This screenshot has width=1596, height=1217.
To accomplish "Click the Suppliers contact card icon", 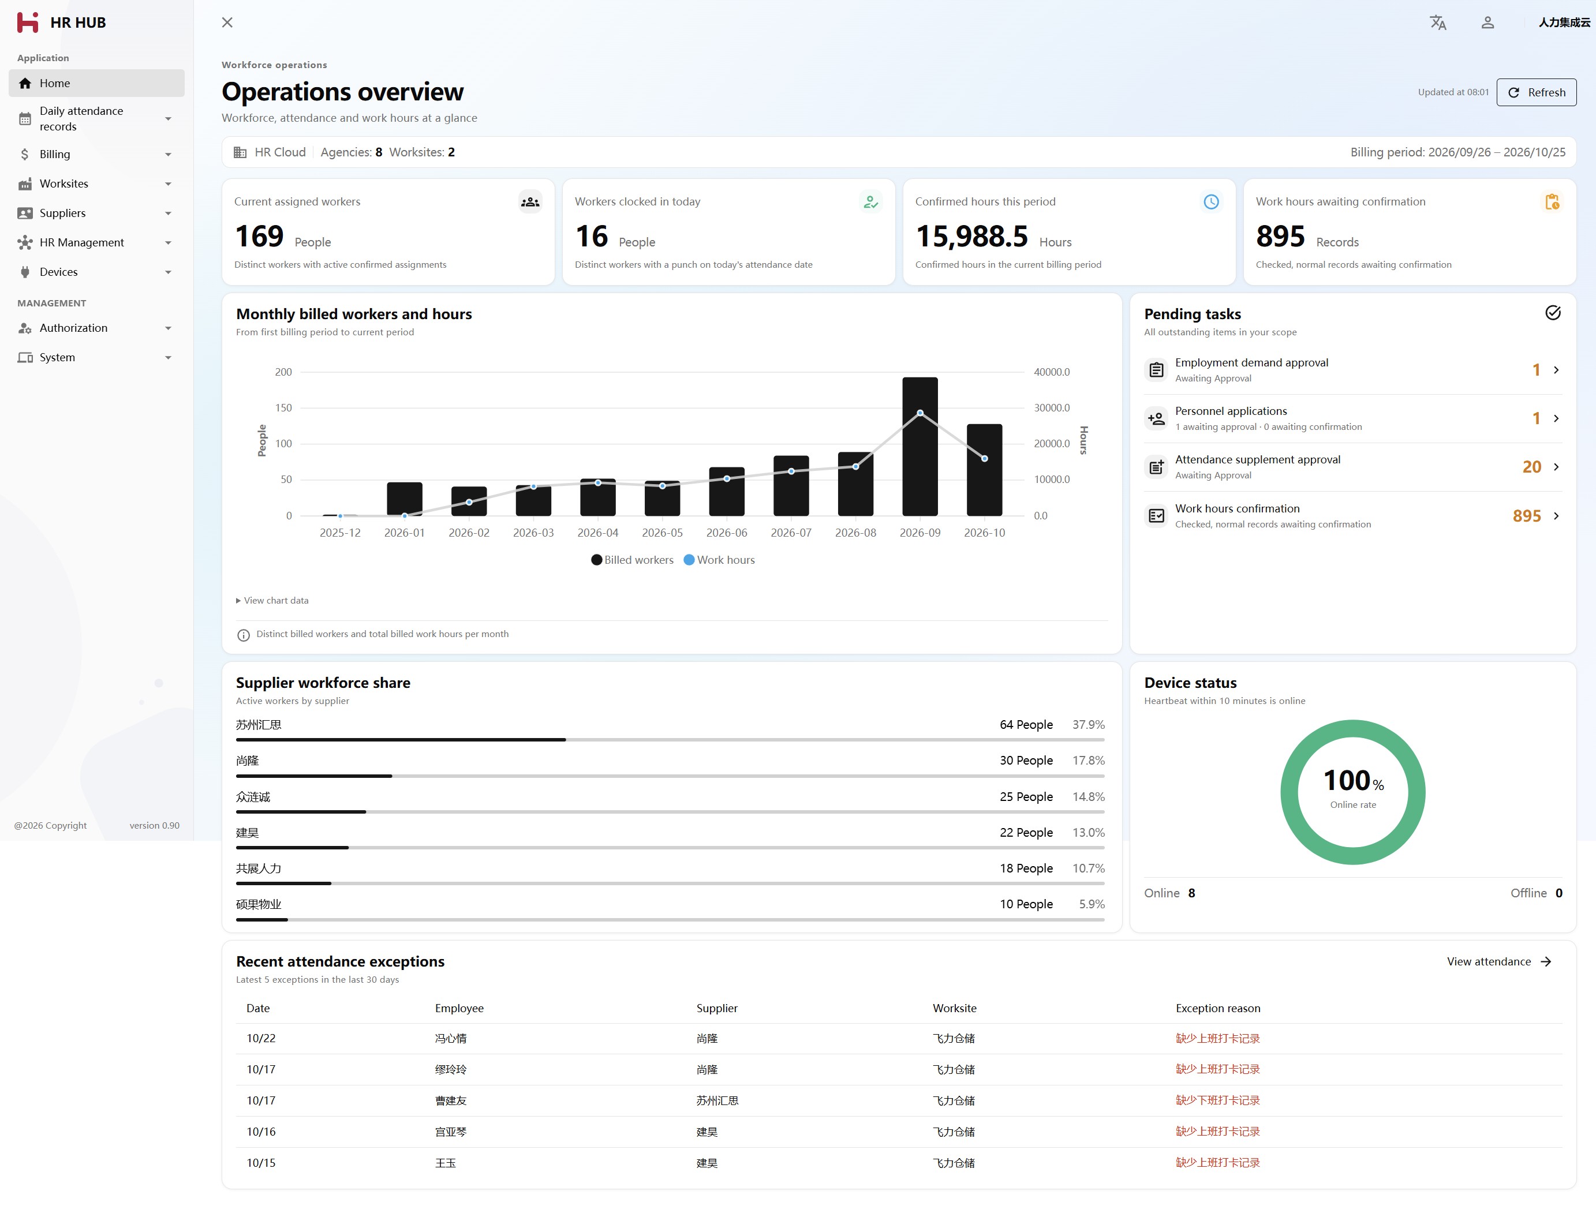I will (25, 213).
